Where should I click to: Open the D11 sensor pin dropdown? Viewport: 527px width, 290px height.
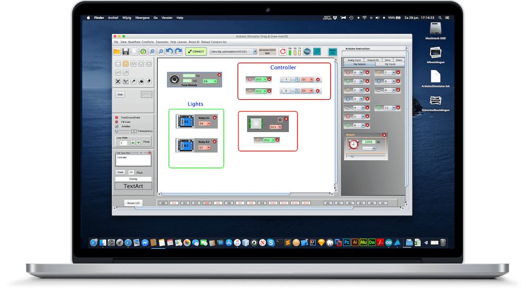pos(276,127)
